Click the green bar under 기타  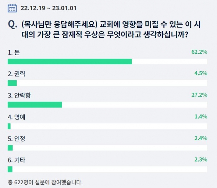[10, 169]
